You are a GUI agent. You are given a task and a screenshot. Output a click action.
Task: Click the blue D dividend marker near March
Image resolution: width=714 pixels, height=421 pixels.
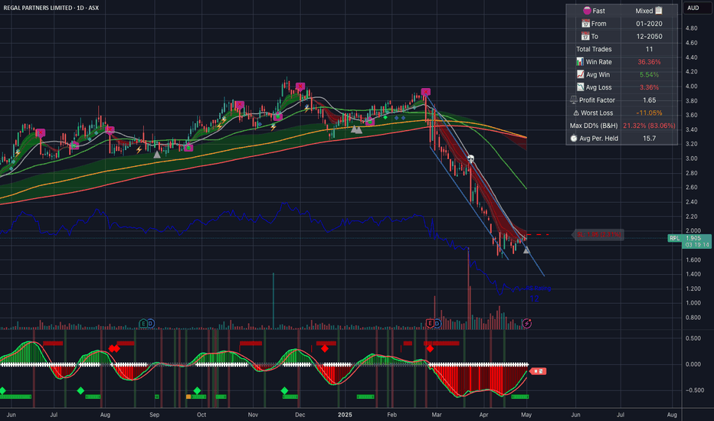click(x=437, y=323)
